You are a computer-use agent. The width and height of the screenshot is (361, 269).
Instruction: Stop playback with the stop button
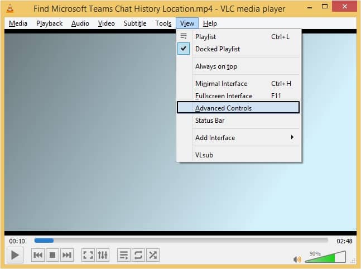pyautogui.click(x=52, y=255)
